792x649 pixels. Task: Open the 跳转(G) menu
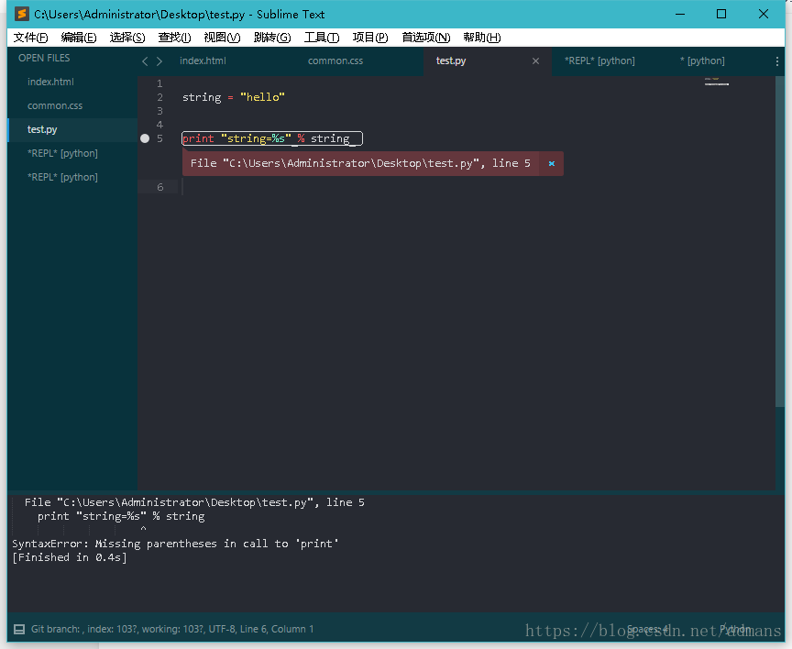[272, 38]
